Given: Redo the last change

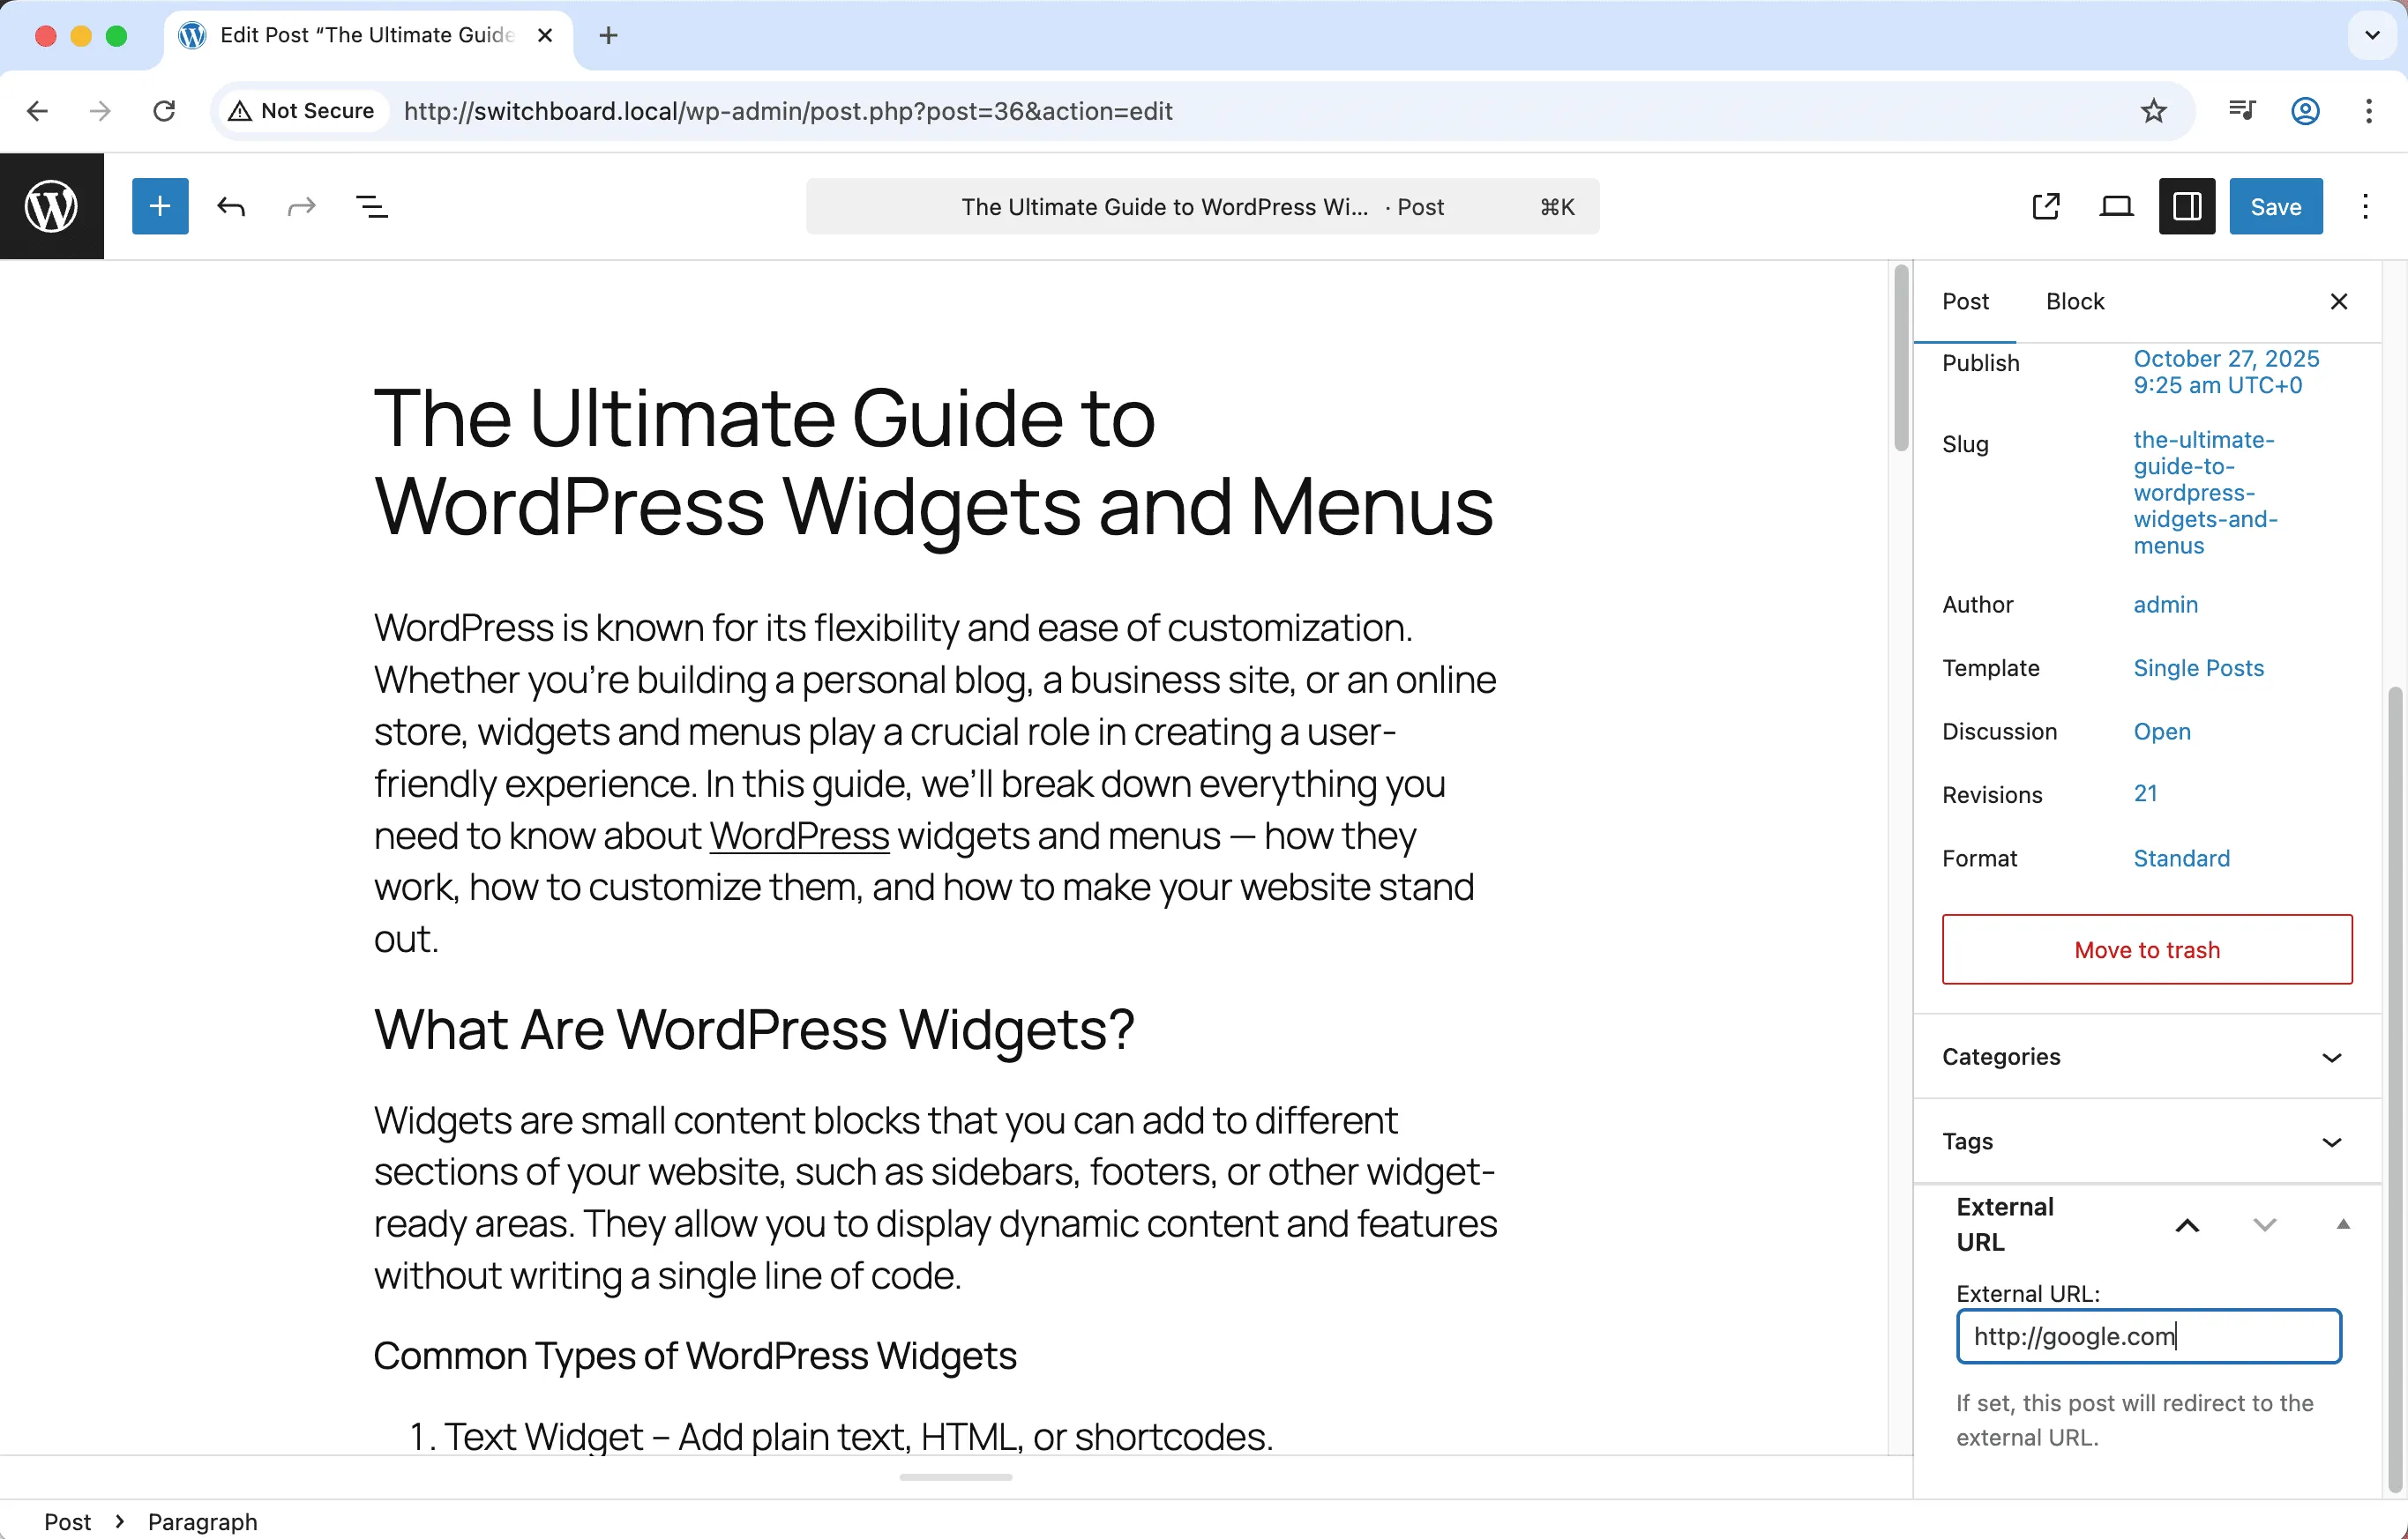Looking at the screenshot, I should tap(300, 206).
